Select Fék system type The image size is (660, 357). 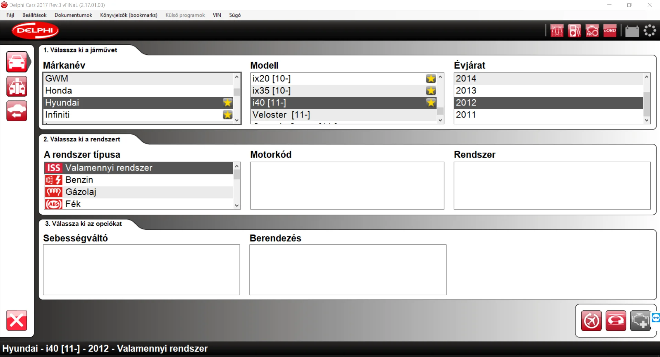138,204
